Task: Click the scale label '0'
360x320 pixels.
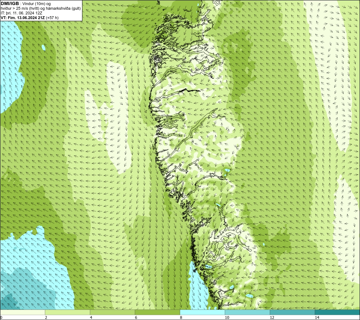Action: click(x=1, y=317)
